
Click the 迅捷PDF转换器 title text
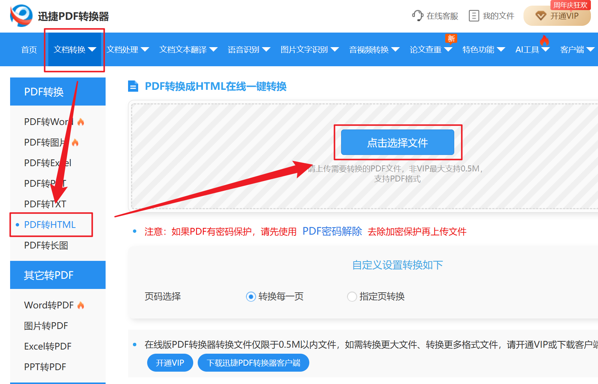coord(73,16)
